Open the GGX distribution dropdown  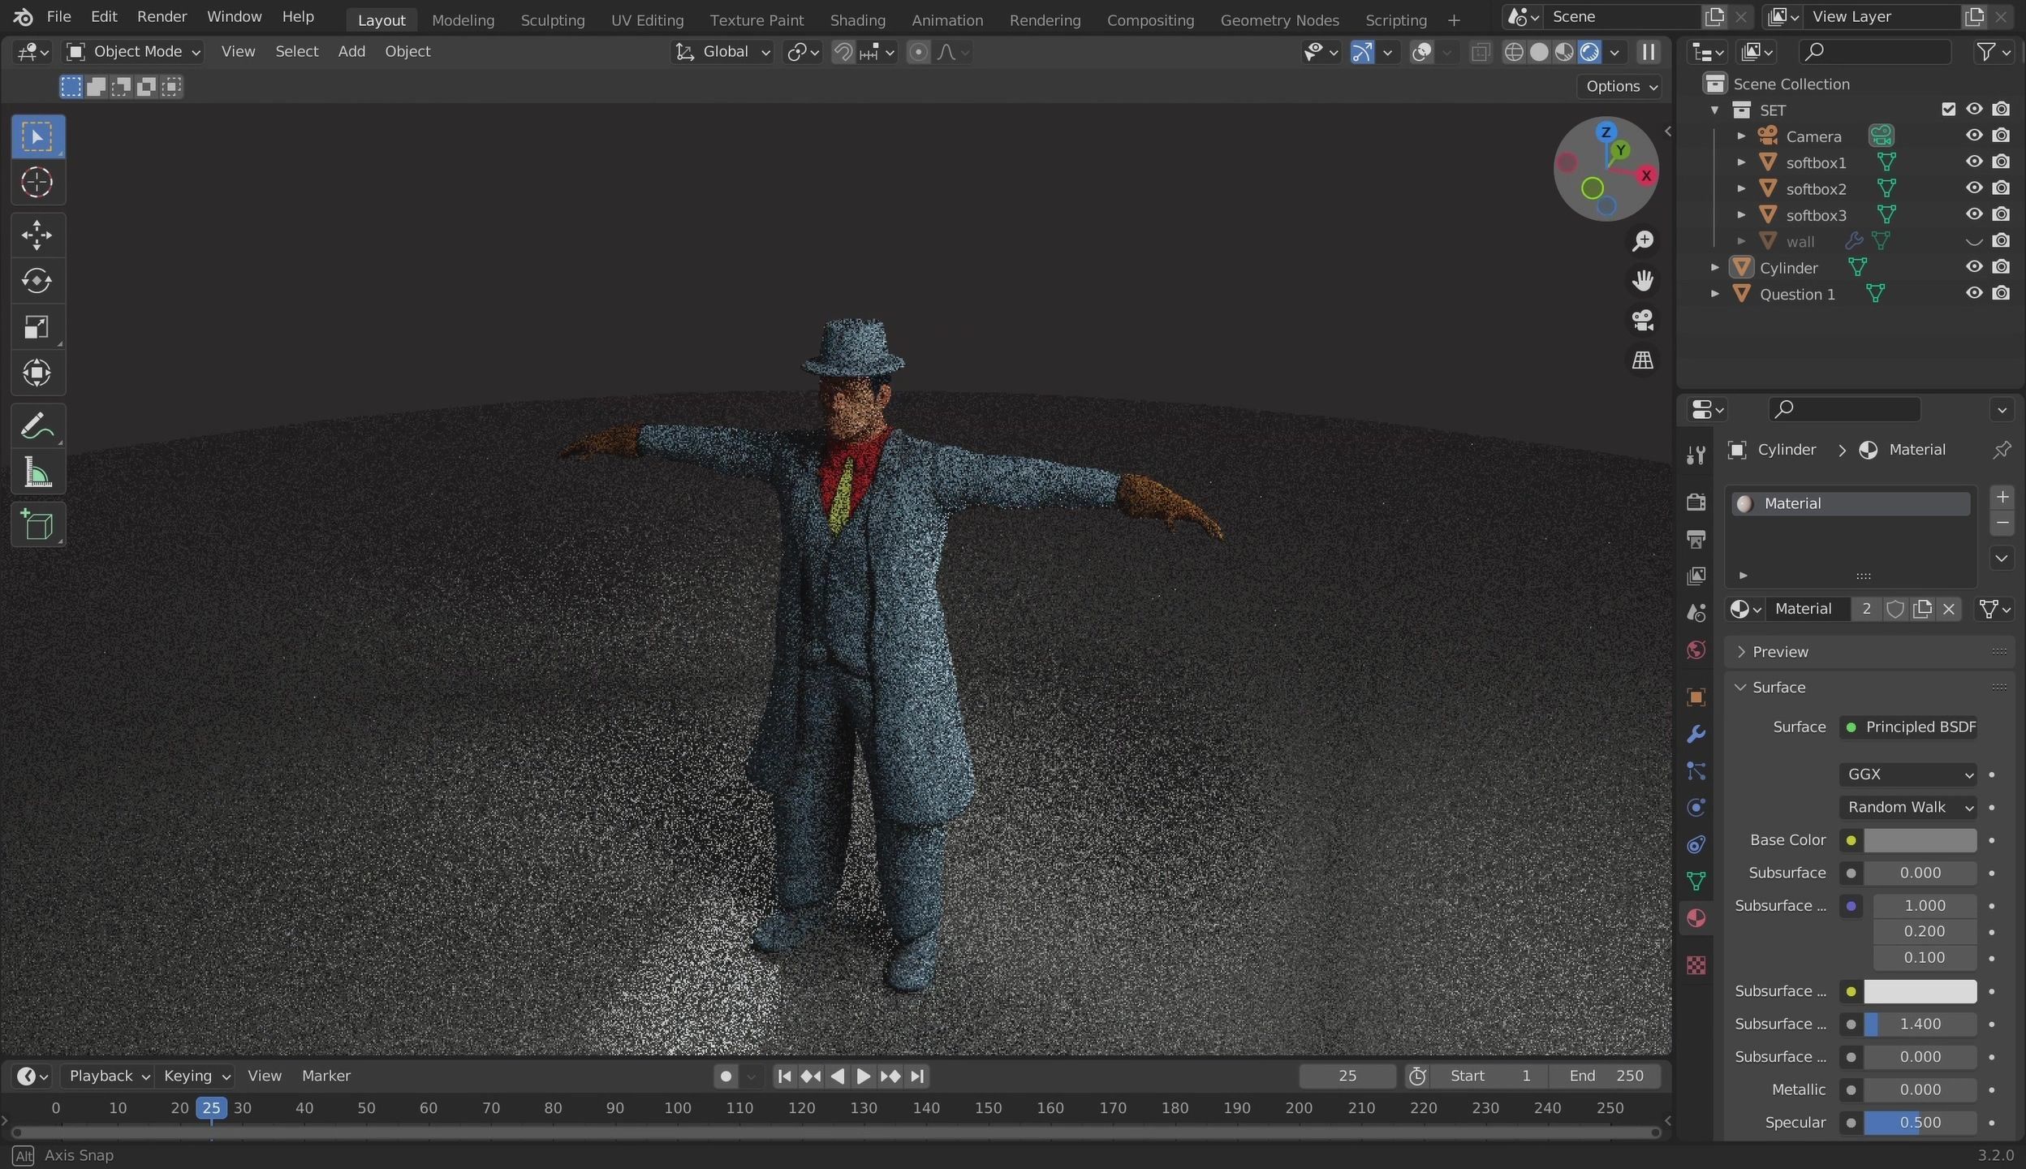[x=1907, y=774]
